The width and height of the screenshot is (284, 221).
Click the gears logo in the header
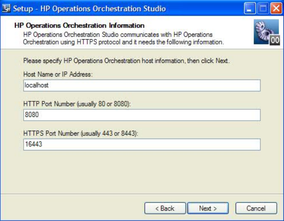click(x=266, y=32)
